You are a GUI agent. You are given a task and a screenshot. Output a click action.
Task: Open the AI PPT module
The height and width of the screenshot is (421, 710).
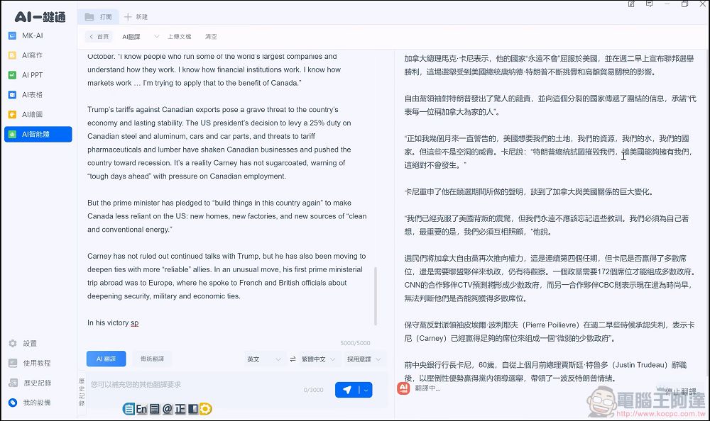[x=38, y=75]
